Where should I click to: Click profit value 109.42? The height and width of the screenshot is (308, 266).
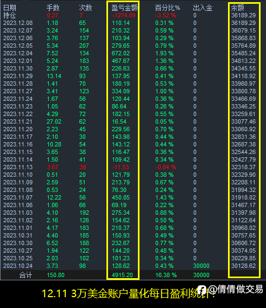point(121,160)
